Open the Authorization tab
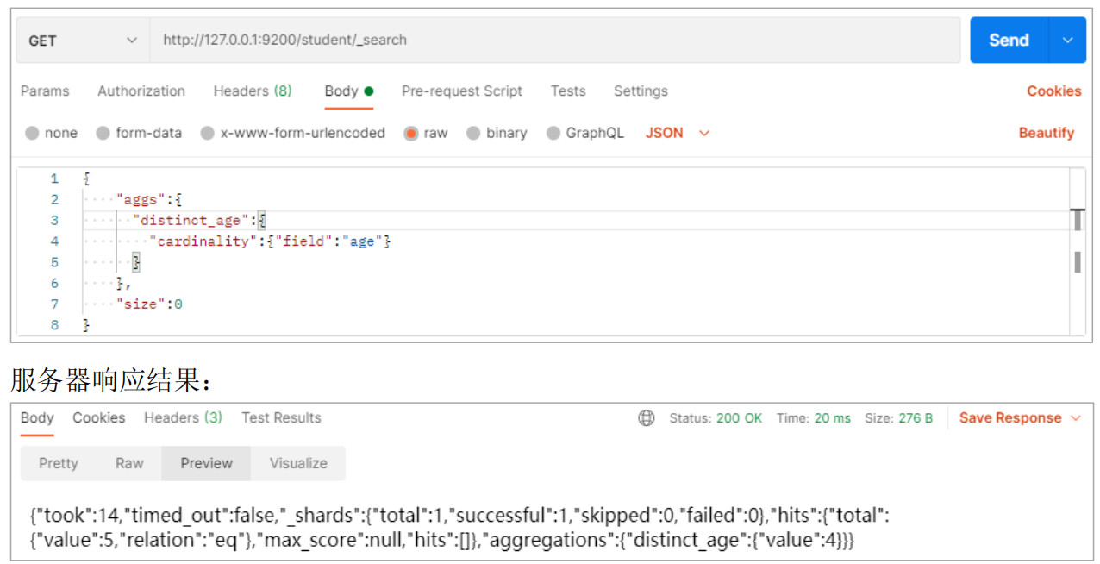 tap(141, 91)
